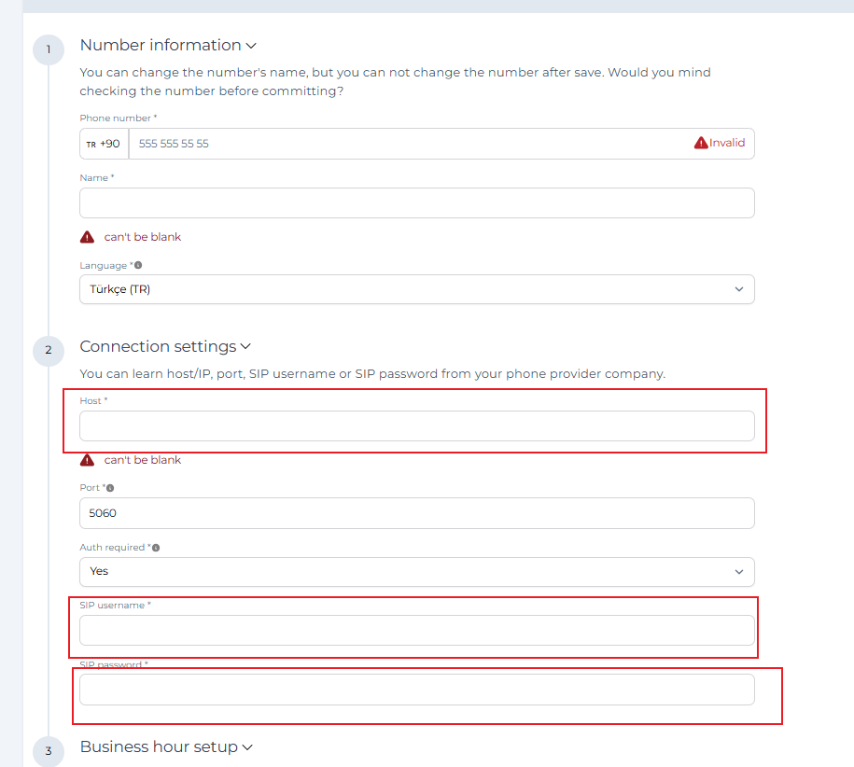Click the step 2 circle indicator
The height and width of the screenshot is (767, 854).
point(48,351)
